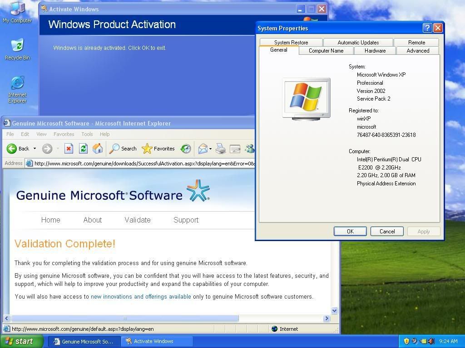The height and width of the screenshot is (348, 465).
Task: Click OK in System Properties
Action: click(350, 232)
